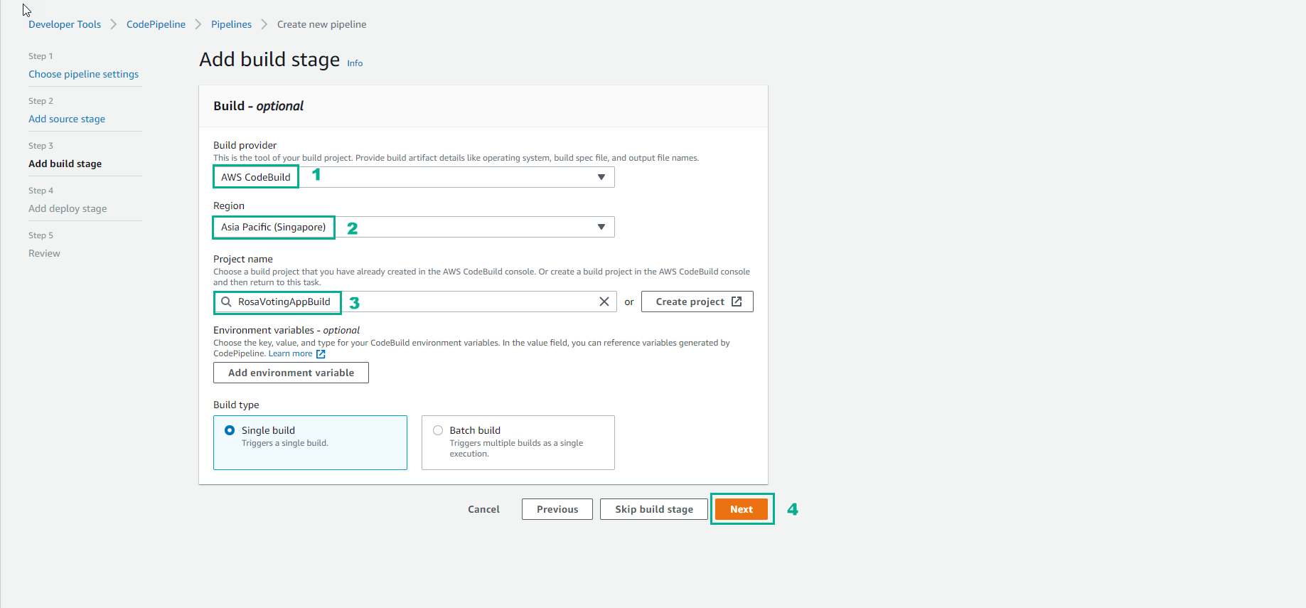Click the breadcrumb chevron after Developer Tools
The width and height of the screenshot is (1306, 608).
point(114,25)
